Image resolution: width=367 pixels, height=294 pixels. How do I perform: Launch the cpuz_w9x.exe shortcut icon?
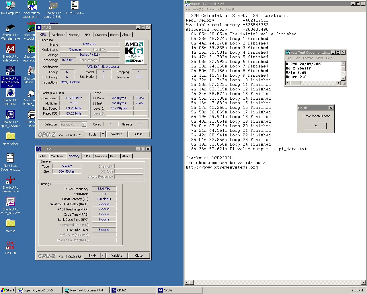(10, 206)
